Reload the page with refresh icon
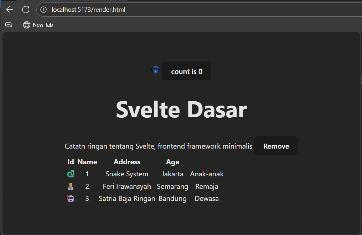The image size is (362, 235). 26,10
